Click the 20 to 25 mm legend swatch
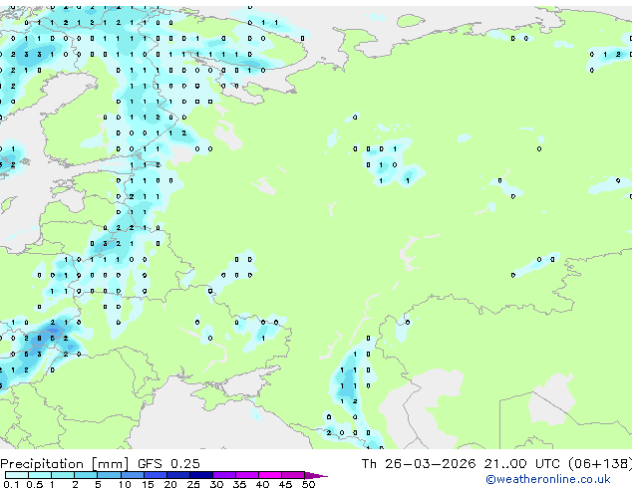This screenshot has width=632, height=488. pos(178,475)
